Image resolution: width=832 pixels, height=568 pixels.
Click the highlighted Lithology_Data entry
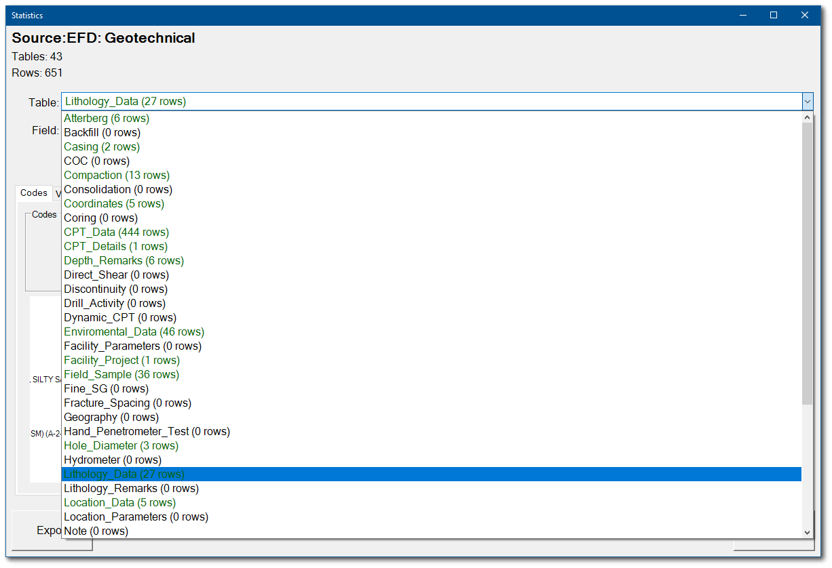(124, 474)
